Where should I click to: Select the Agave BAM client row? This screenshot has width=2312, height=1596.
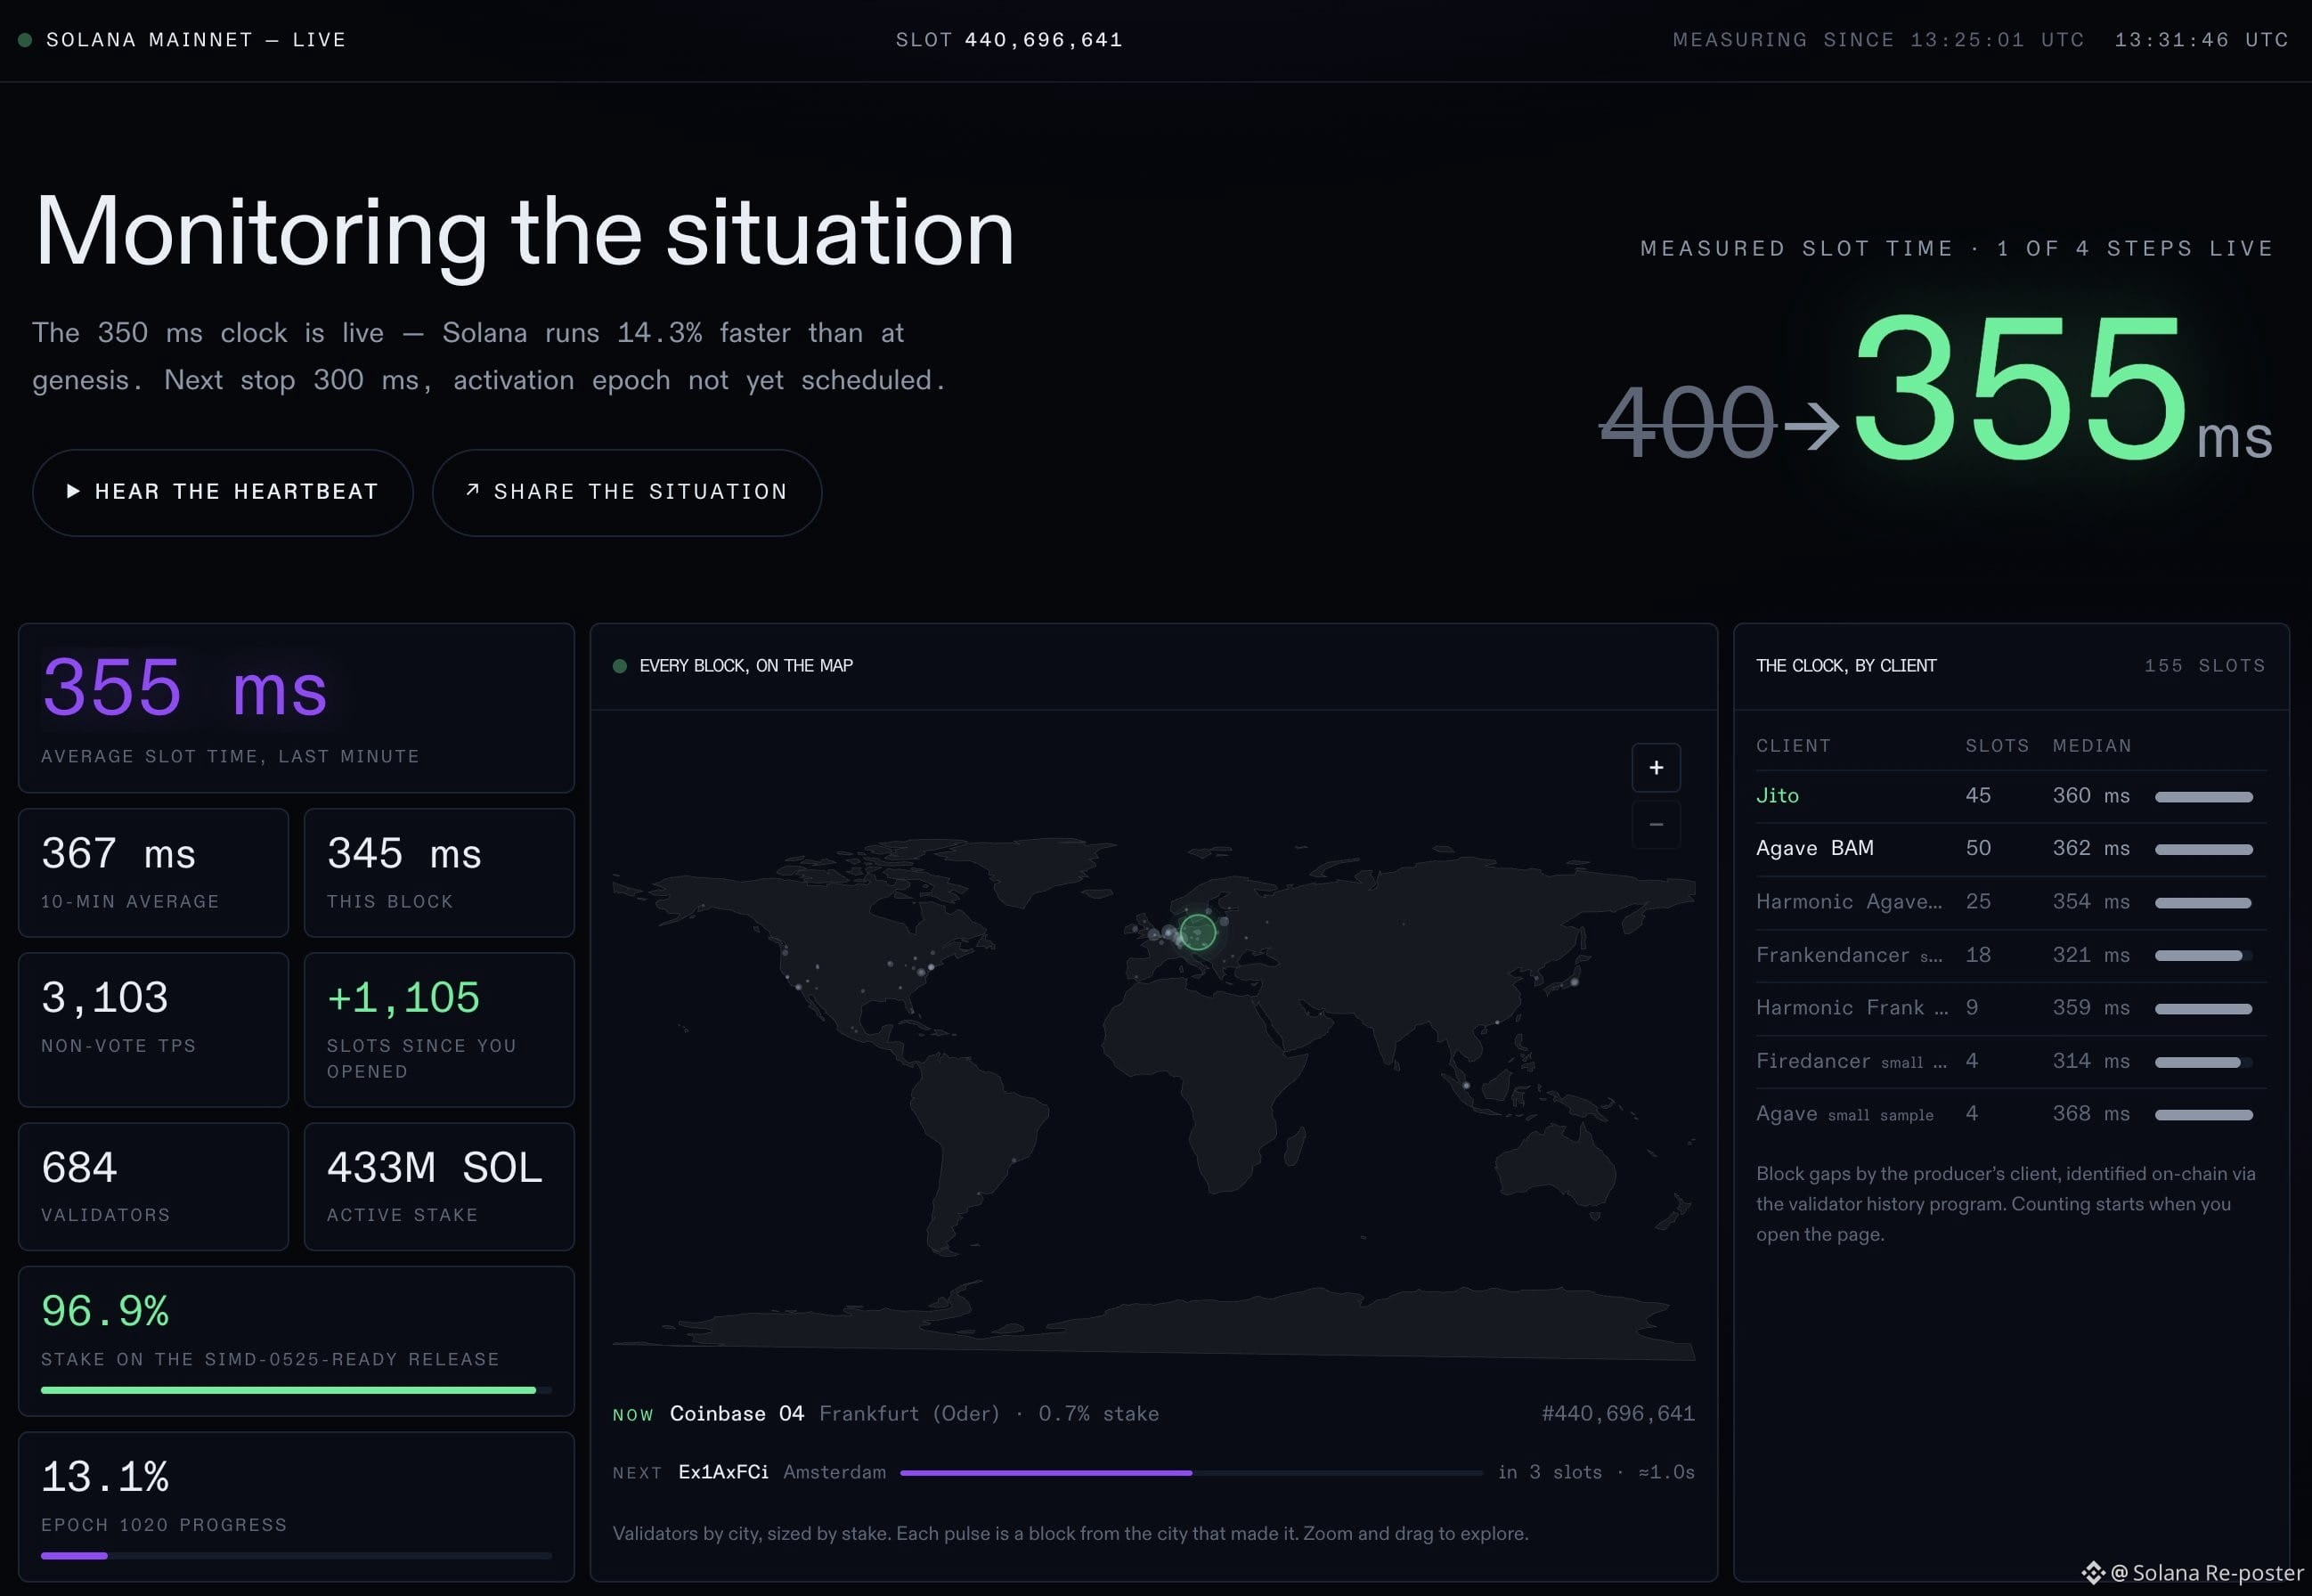2010,848
